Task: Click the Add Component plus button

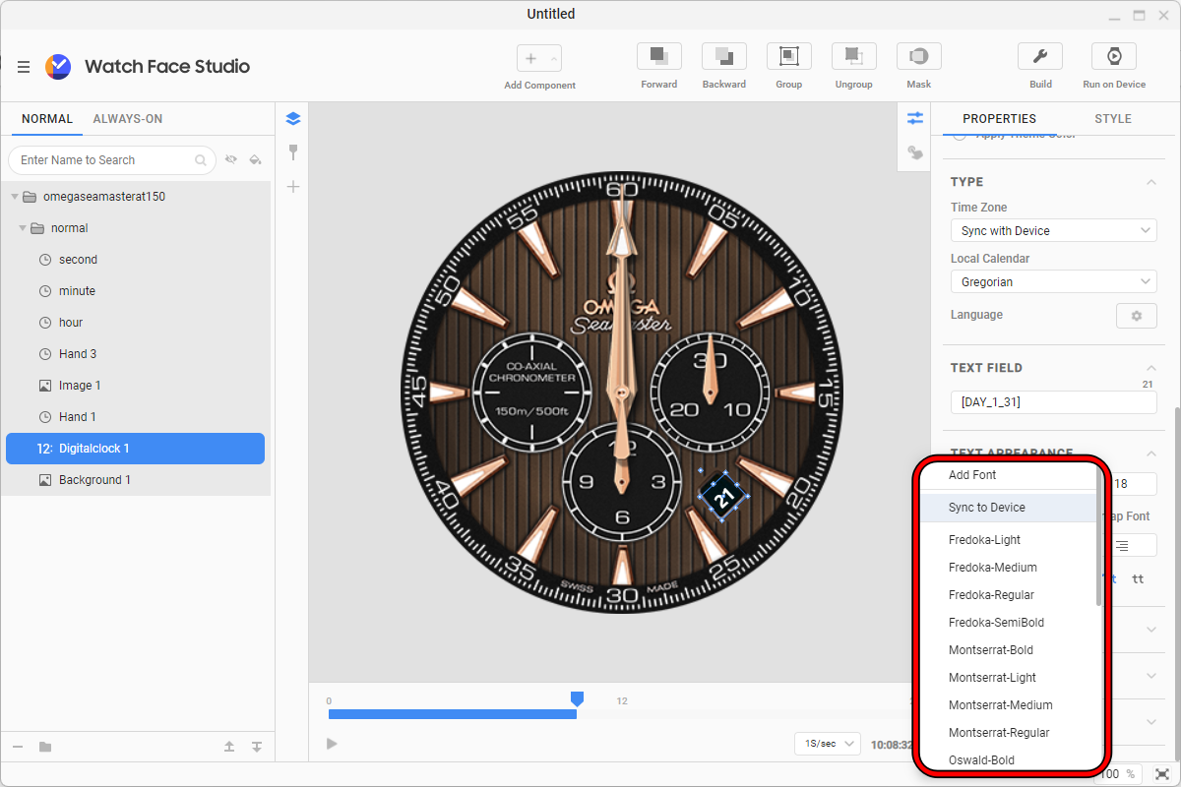Action: pyautogui.click(x=531, y=59)
